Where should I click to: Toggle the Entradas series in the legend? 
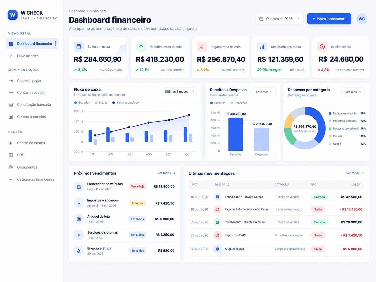point(82,103)
